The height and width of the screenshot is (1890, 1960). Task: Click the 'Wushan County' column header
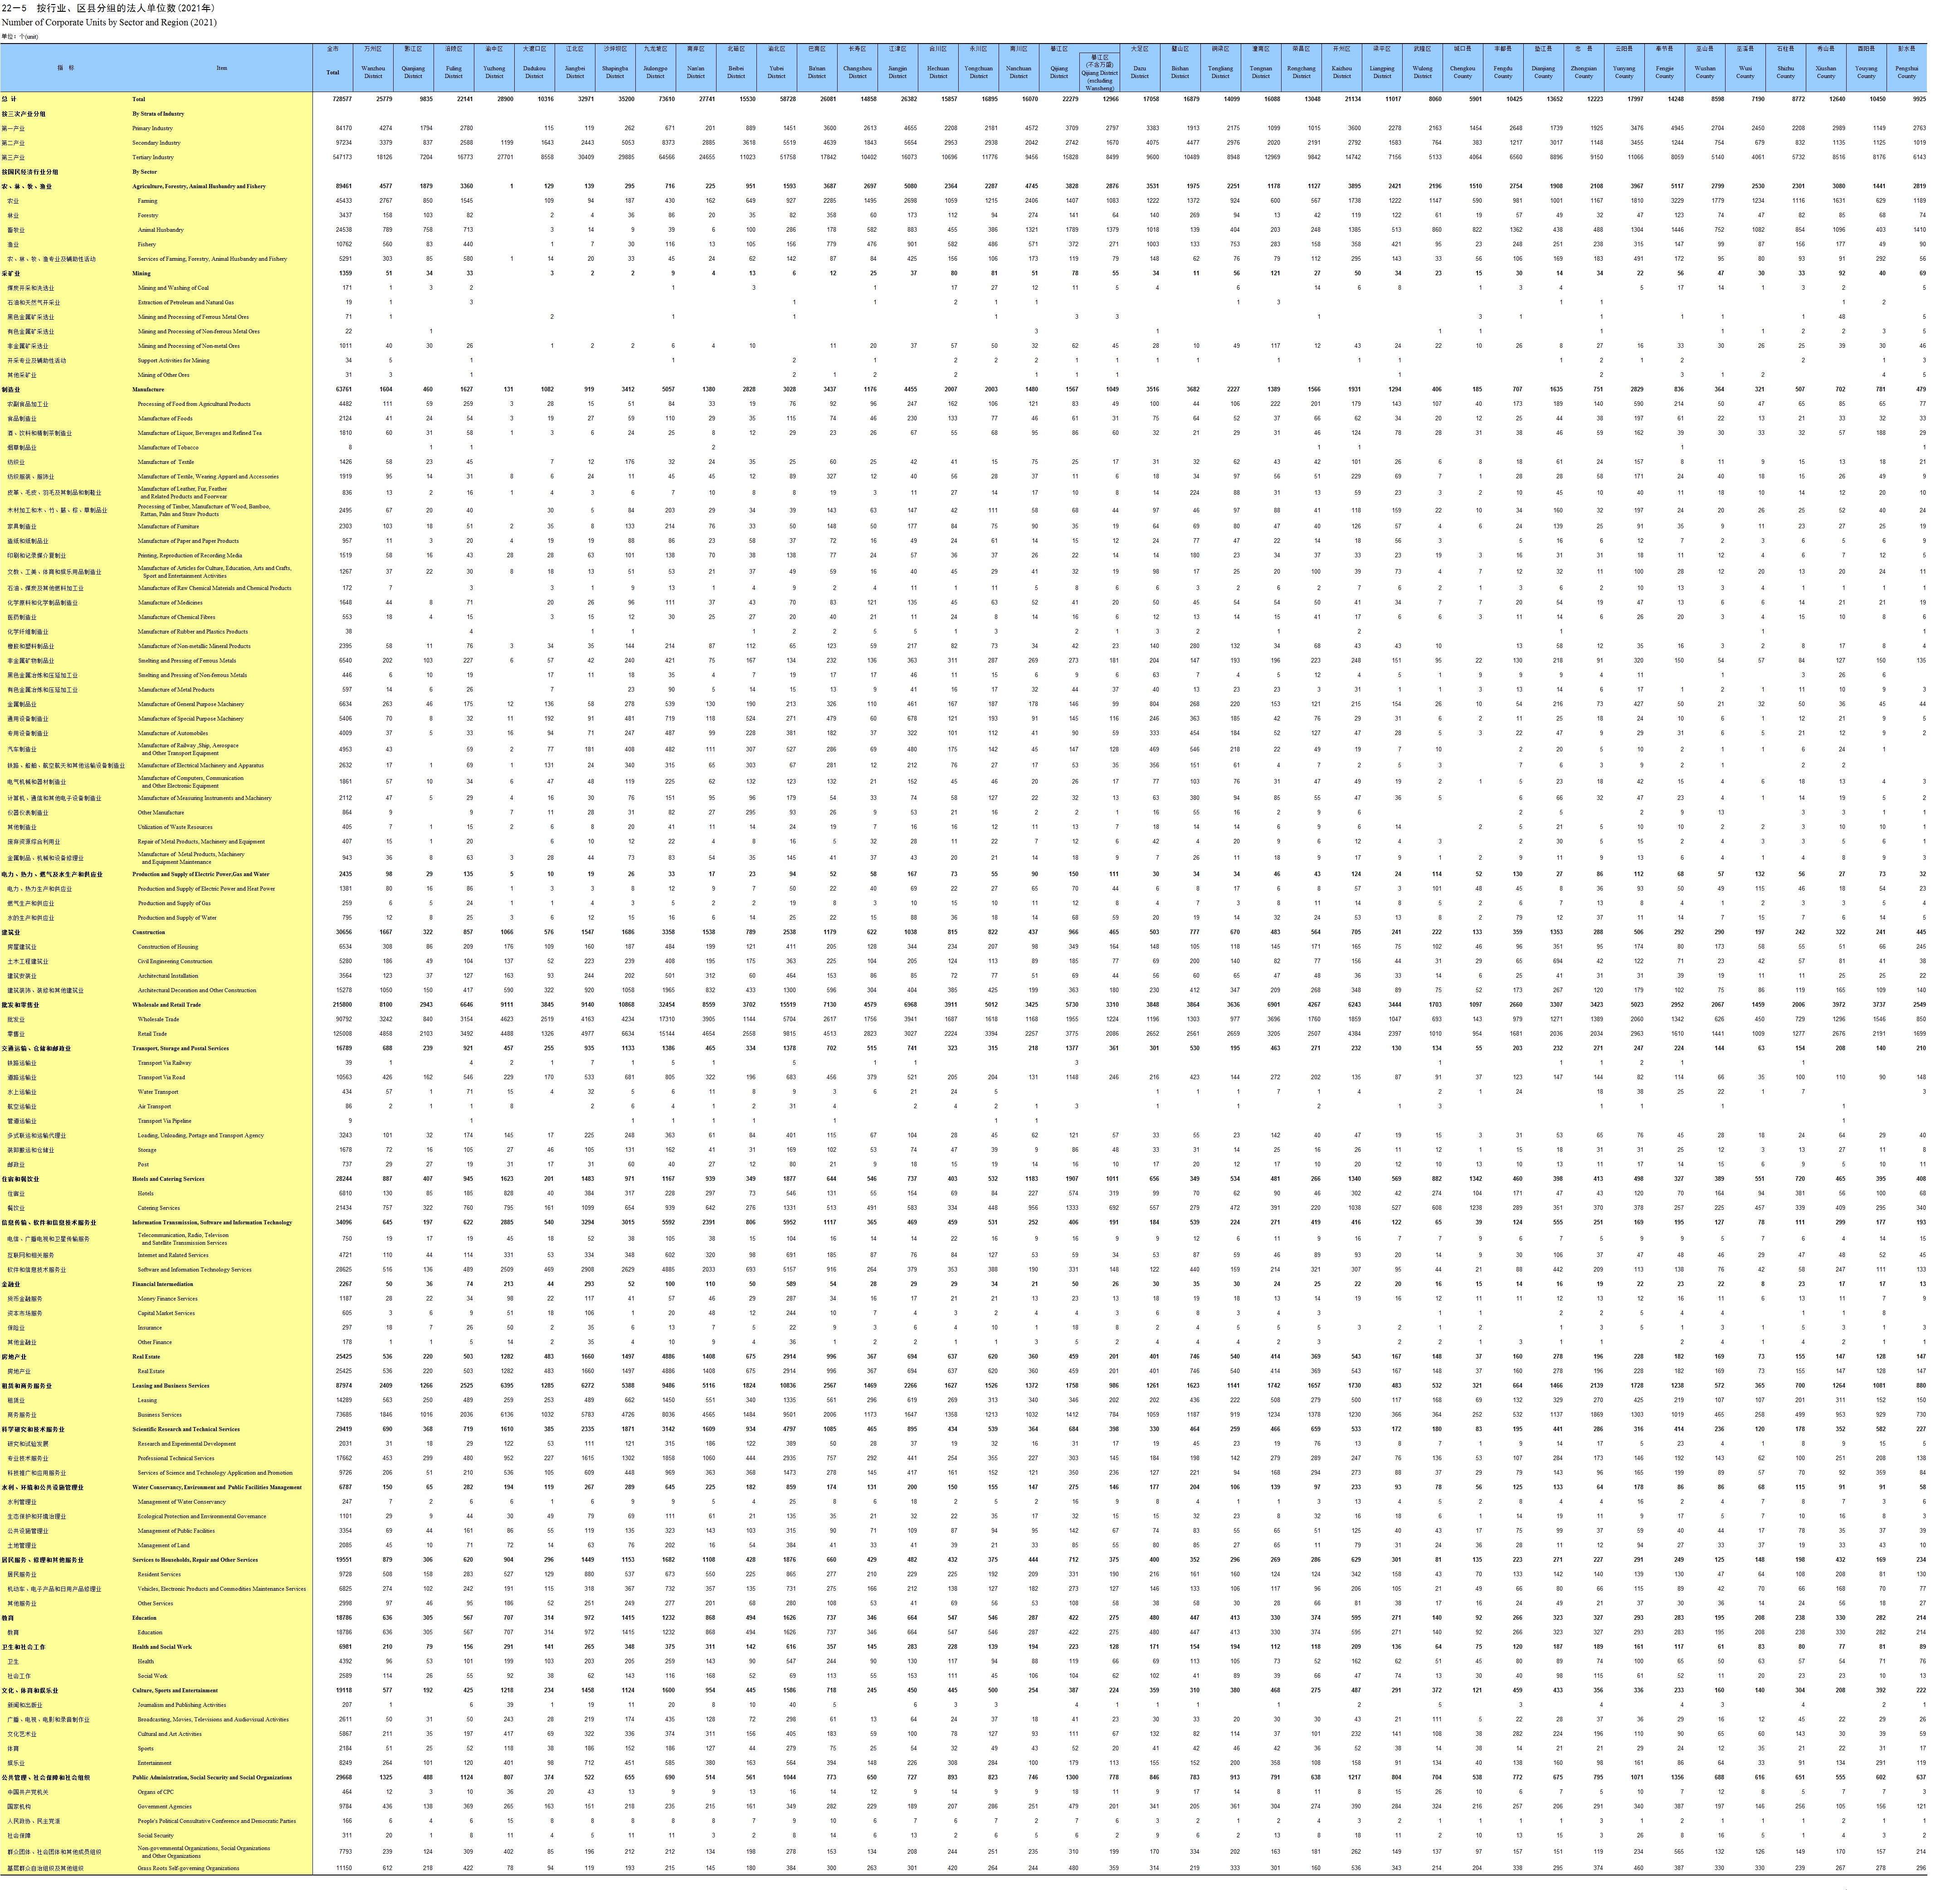(1705, 72)
